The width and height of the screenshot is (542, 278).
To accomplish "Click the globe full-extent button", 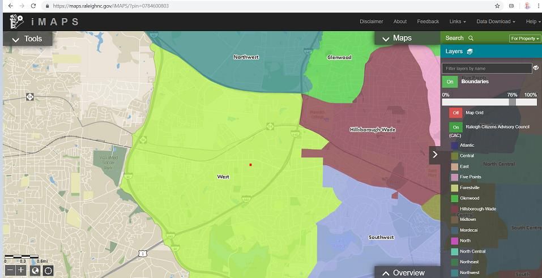I will (35, 271).
